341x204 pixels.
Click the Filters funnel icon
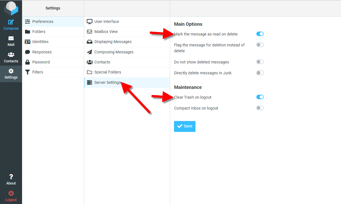pyautogui.click(x=27, y=72)
